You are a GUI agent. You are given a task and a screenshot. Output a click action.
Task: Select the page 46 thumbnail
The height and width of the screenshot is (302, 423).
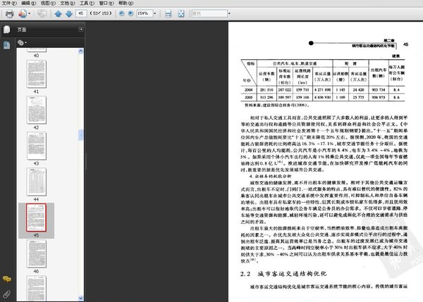coord(37,253)
